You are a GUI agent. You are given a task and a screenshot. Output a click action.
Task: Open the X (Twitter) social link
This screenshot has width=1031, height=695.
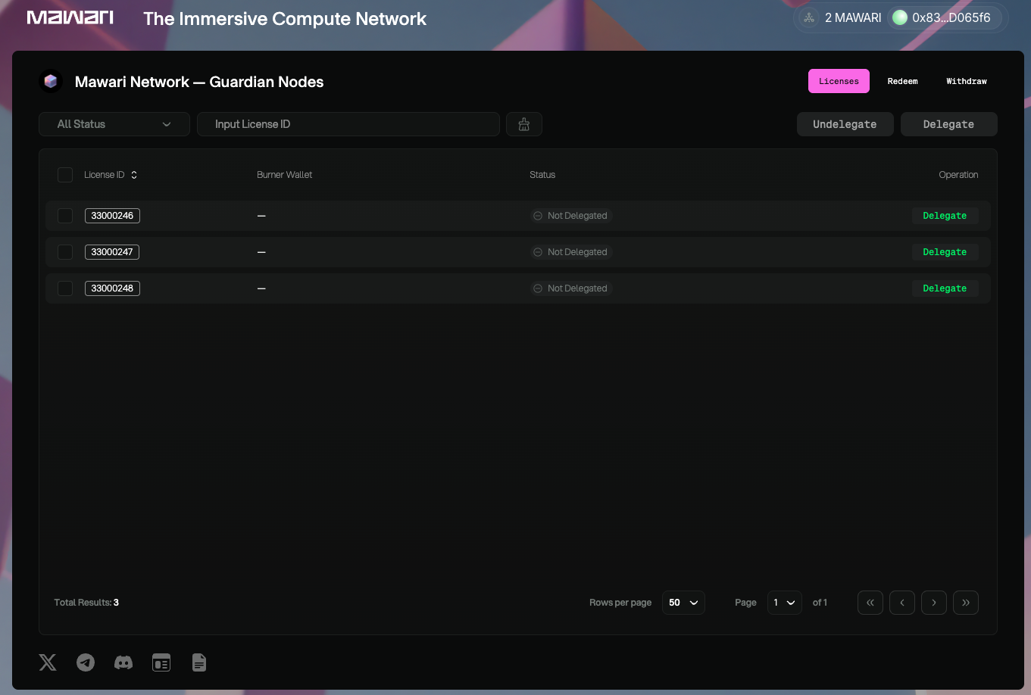[x=48, y=662]
